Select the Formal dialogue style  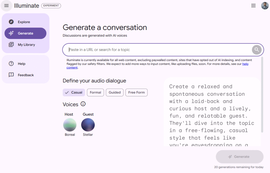tap(95, 93)
